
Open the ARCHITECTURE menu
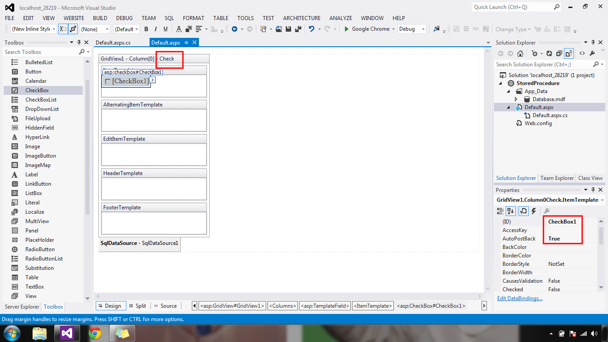(301, 18)
